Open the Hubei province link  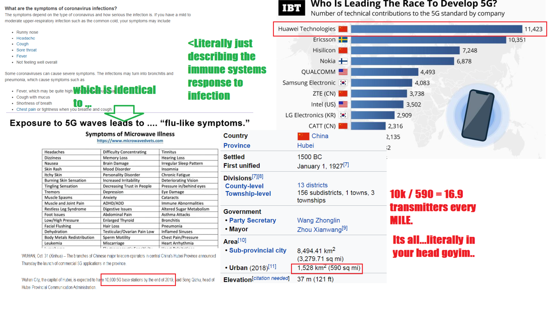[x=305, y=146]
